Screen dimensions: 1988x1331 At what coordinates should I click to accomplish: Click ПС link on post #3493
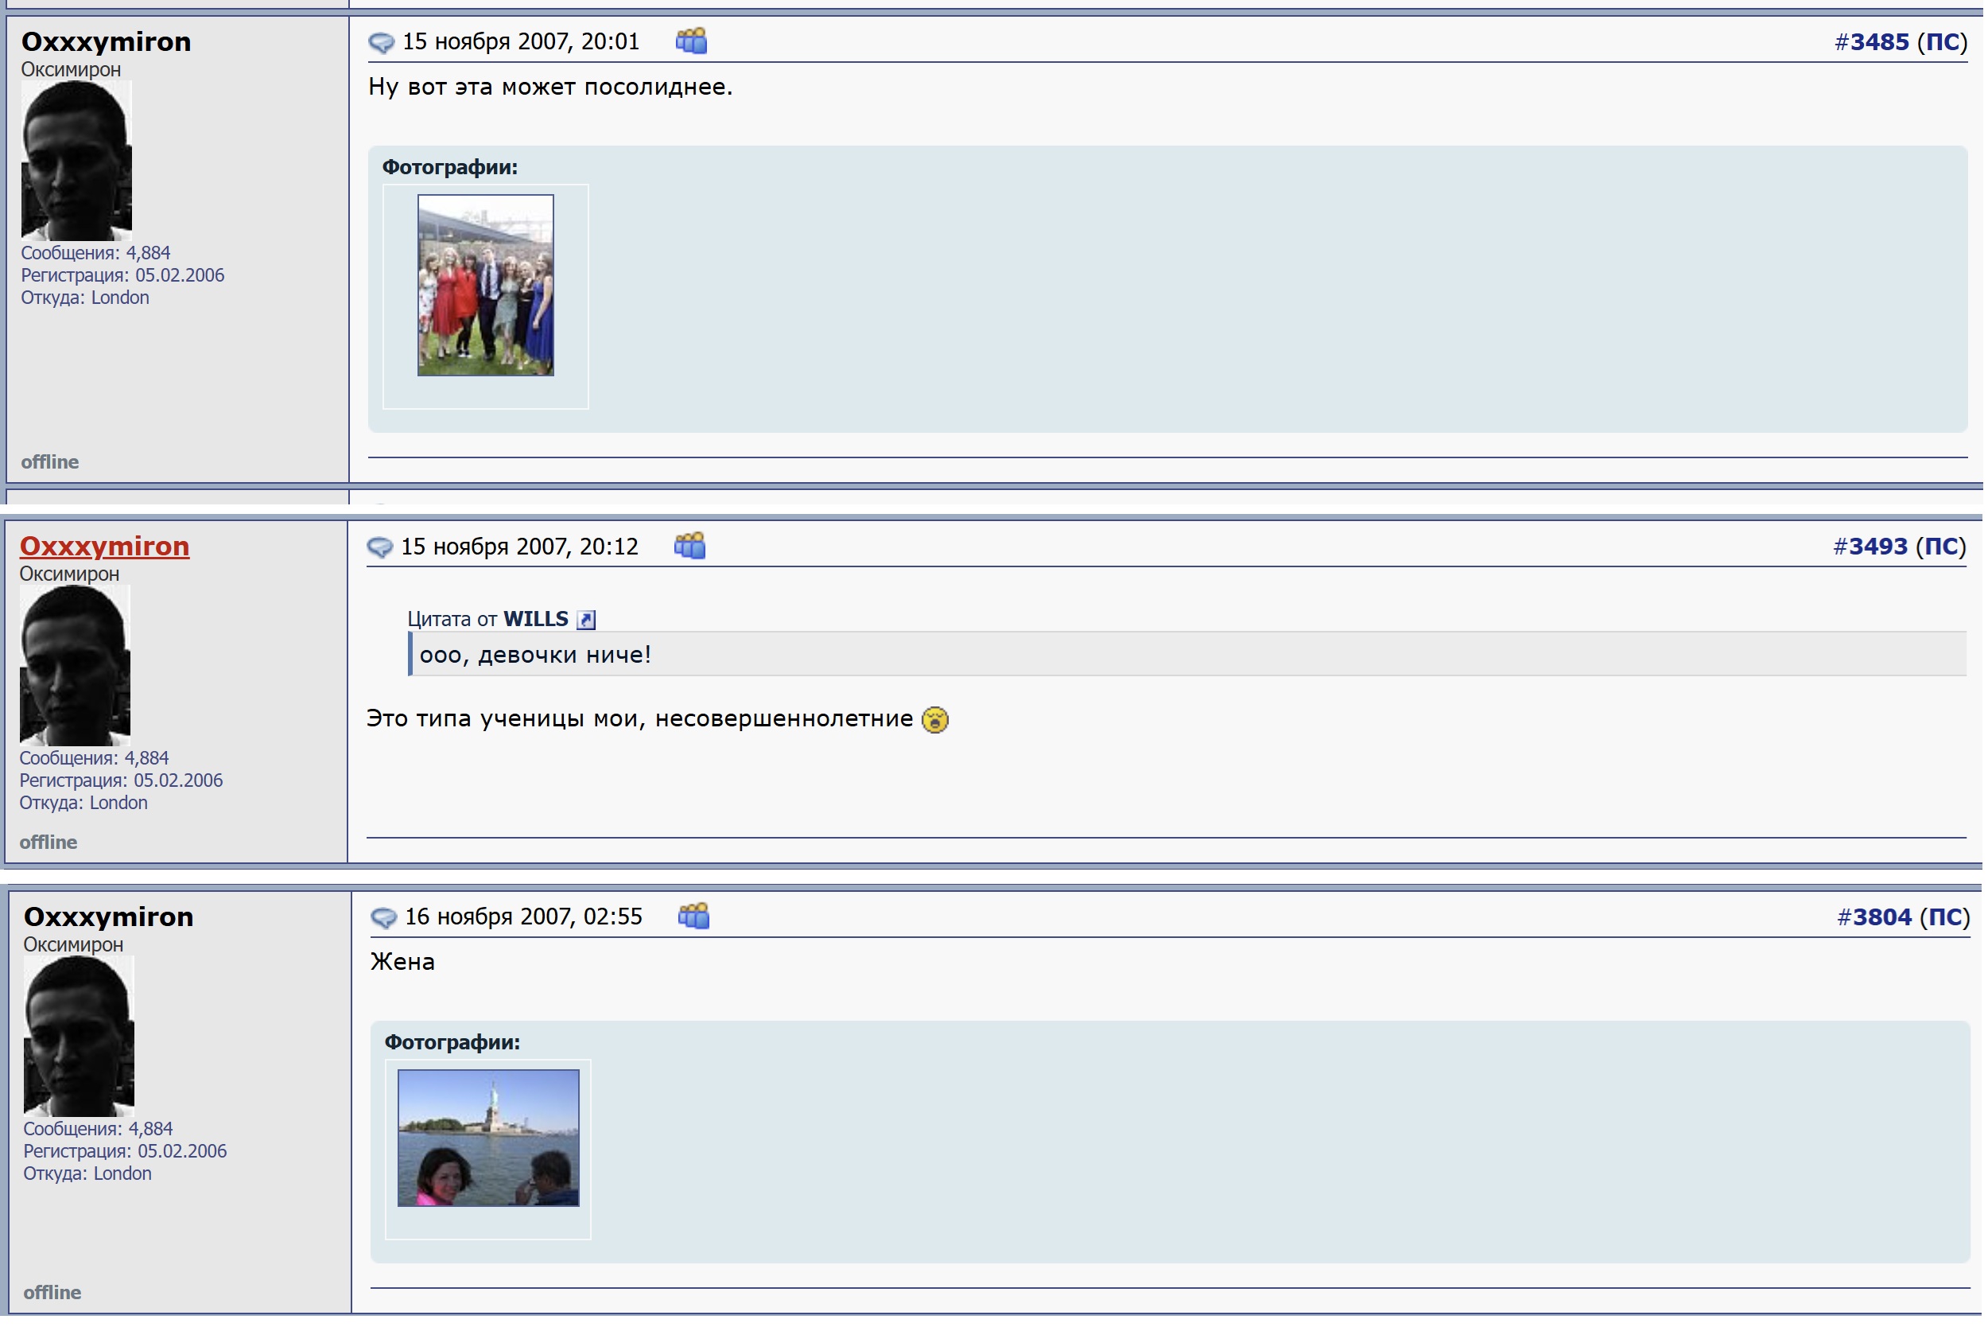point(1940,547)
